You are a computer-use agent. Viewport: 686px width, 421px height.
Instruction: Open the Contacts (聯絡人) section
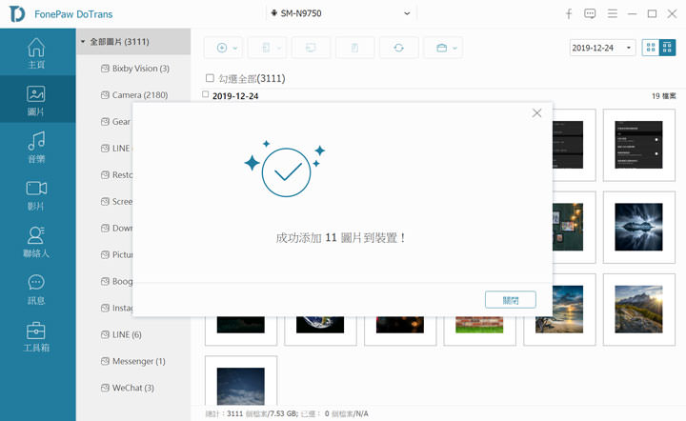[x=37, y=242]
